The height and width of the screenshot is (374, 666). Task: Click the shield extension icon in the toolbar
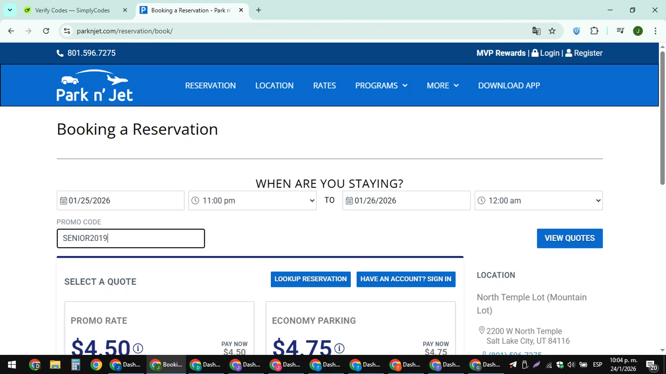pos(576,31)
